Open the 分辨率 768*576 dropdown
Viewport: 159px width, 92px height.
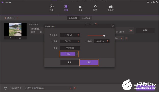70,41
